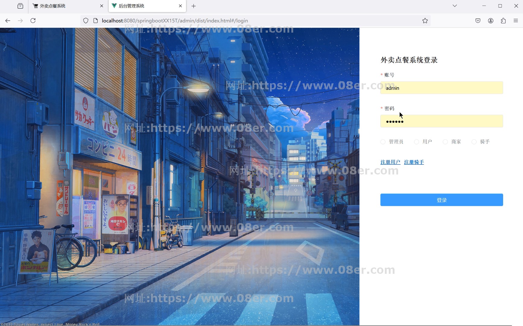Close the 后台管理系统 tab
This screenshot has height=326, width=523.
(x=180, y=6)
